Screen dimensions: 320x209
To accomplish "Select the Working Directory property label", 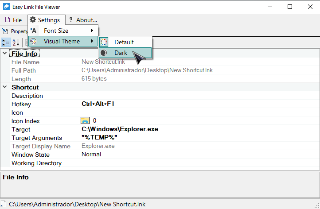I will tap(36, 163).
